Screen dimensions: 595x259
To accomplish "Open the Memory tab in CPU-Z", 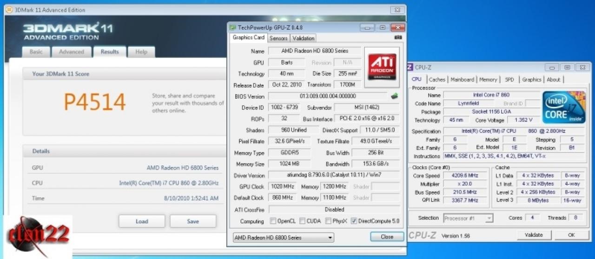I will coord(488,79).
